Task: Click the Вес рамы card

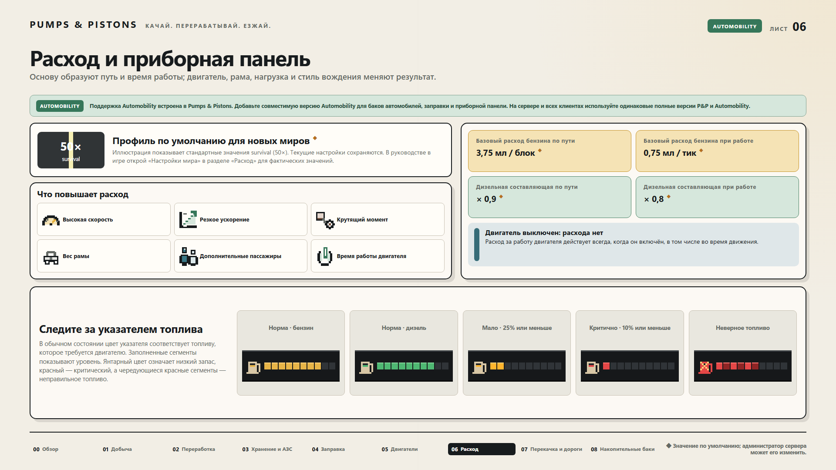Action: tap(104, 256)
